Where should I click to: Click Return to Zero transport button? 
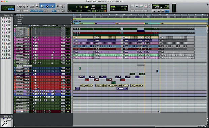[x=132, y=11]
